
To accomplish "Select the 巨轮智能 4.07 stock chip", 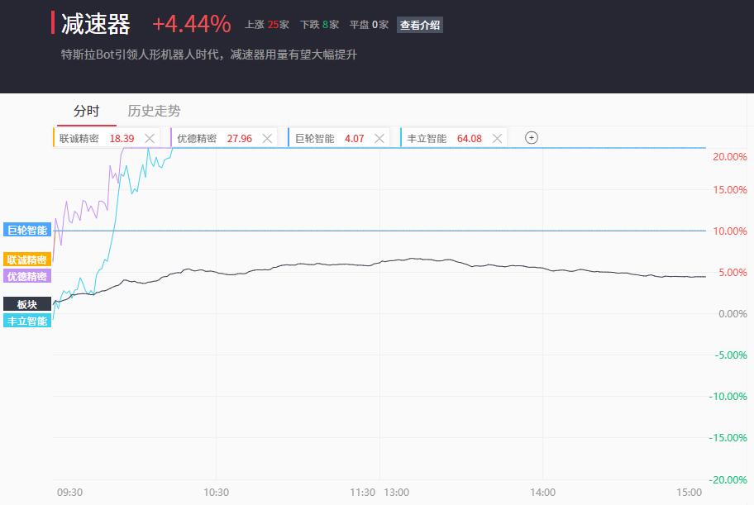I will click(338, 138).
